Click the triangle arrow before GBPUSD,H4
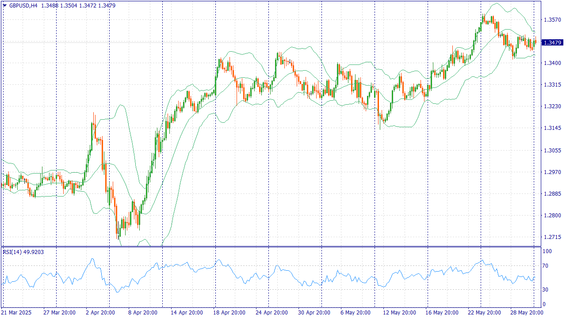 [4, 6]
